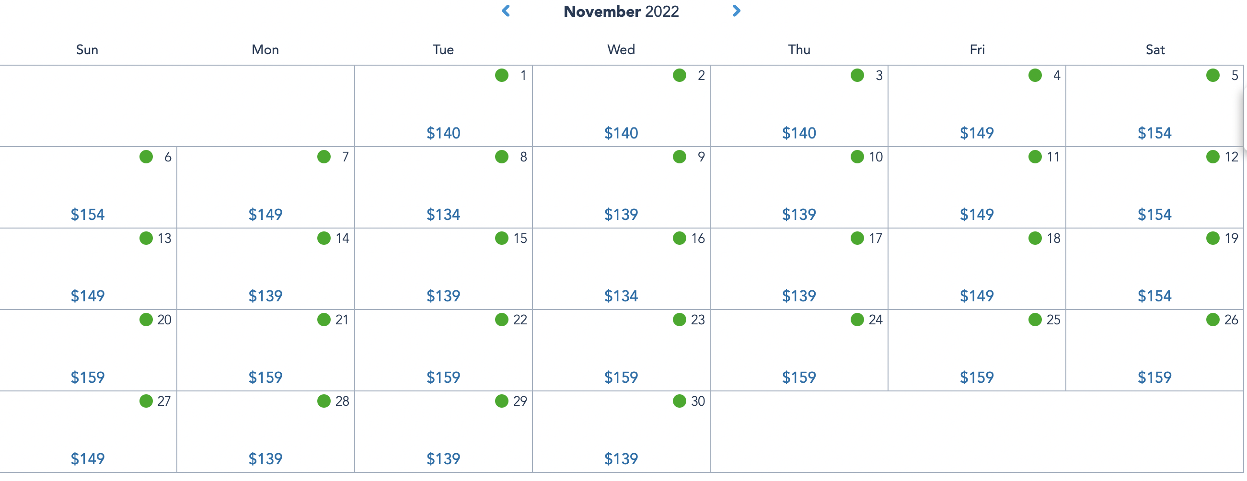Screen dimensions: 1247x481
Task: Click green availability dot on November 9
Action: coord(679,156)
